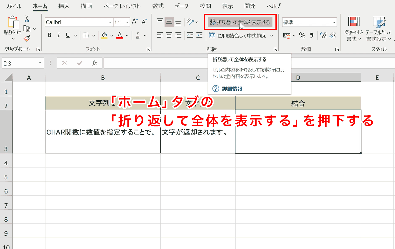
Task: Expand the font color dropdown arrow
Action: click(x=127, y=36)
